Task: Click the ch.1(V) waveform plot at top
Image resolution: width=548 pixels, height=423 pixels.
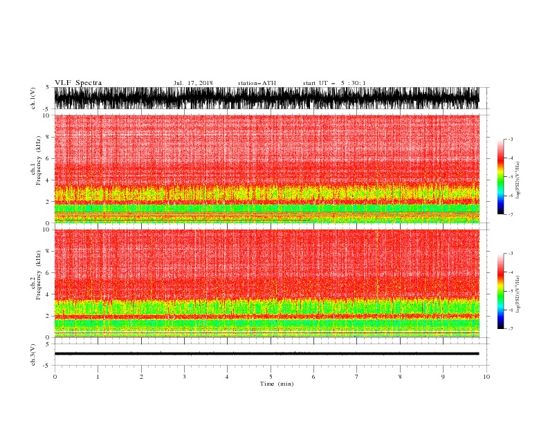Action: pos(266,98)
